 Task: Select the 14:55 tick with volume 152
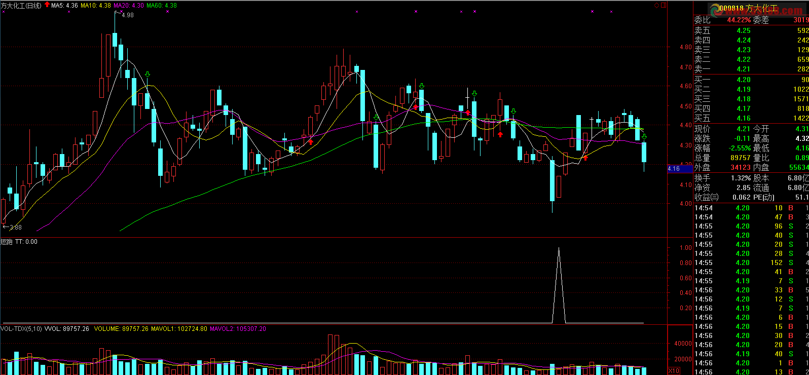click(751, 262)
